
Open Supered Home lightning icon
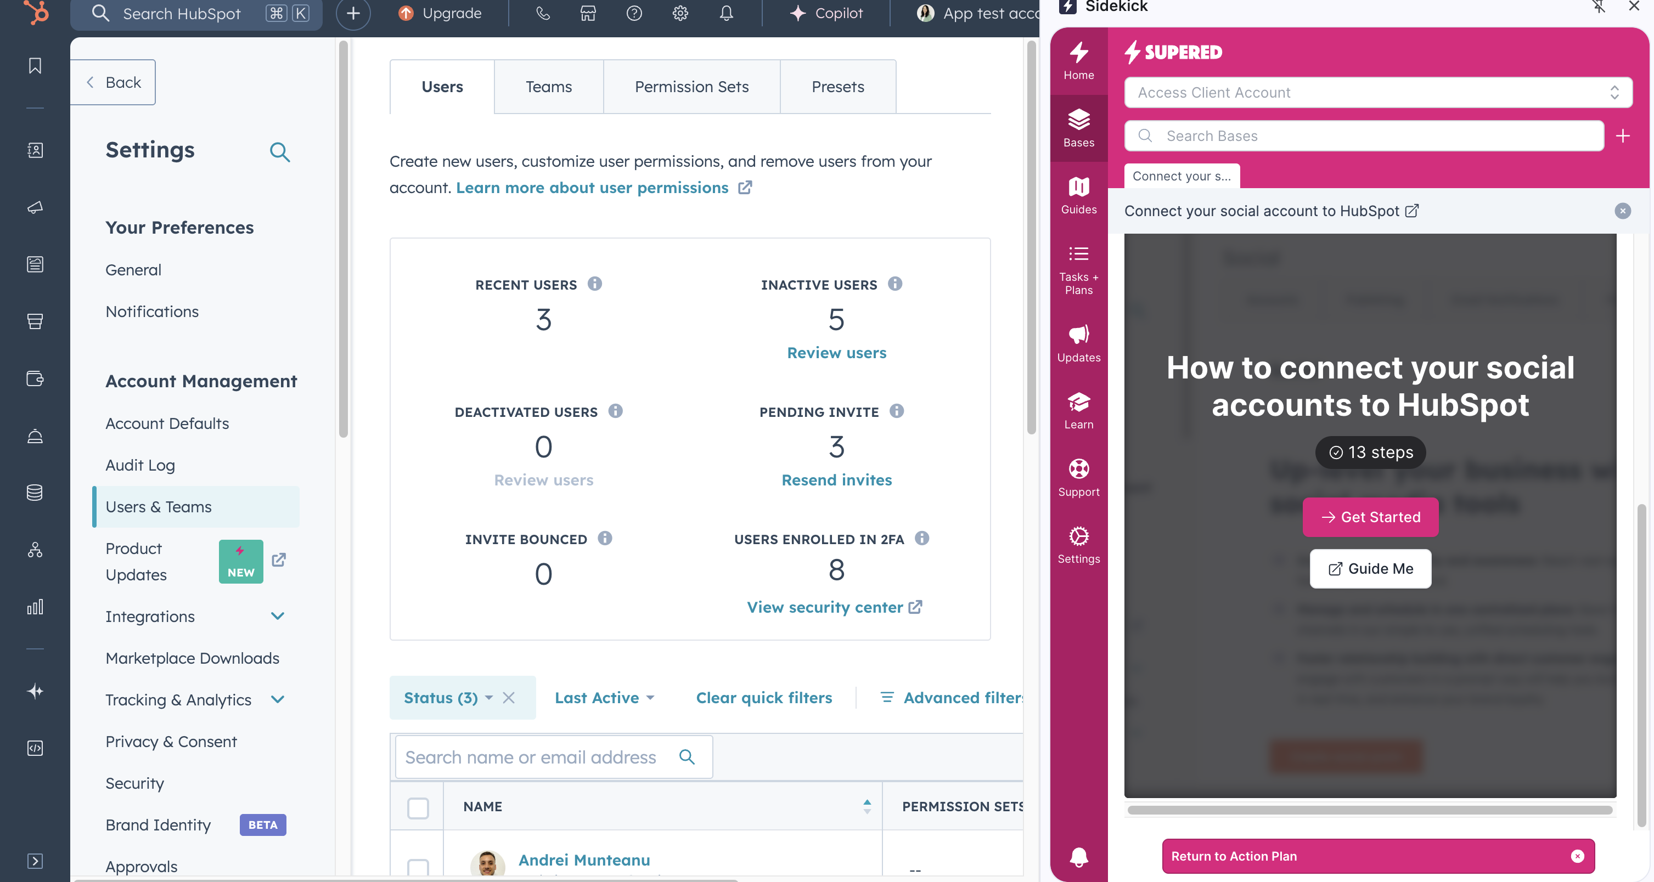pos(1079,61)
